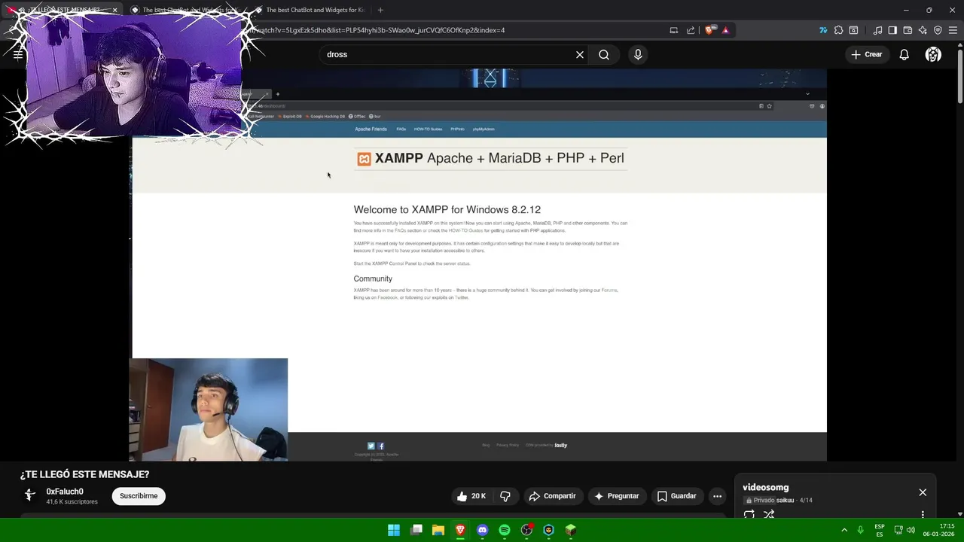Click the XAMPP video player to pause

coord(479,265)
